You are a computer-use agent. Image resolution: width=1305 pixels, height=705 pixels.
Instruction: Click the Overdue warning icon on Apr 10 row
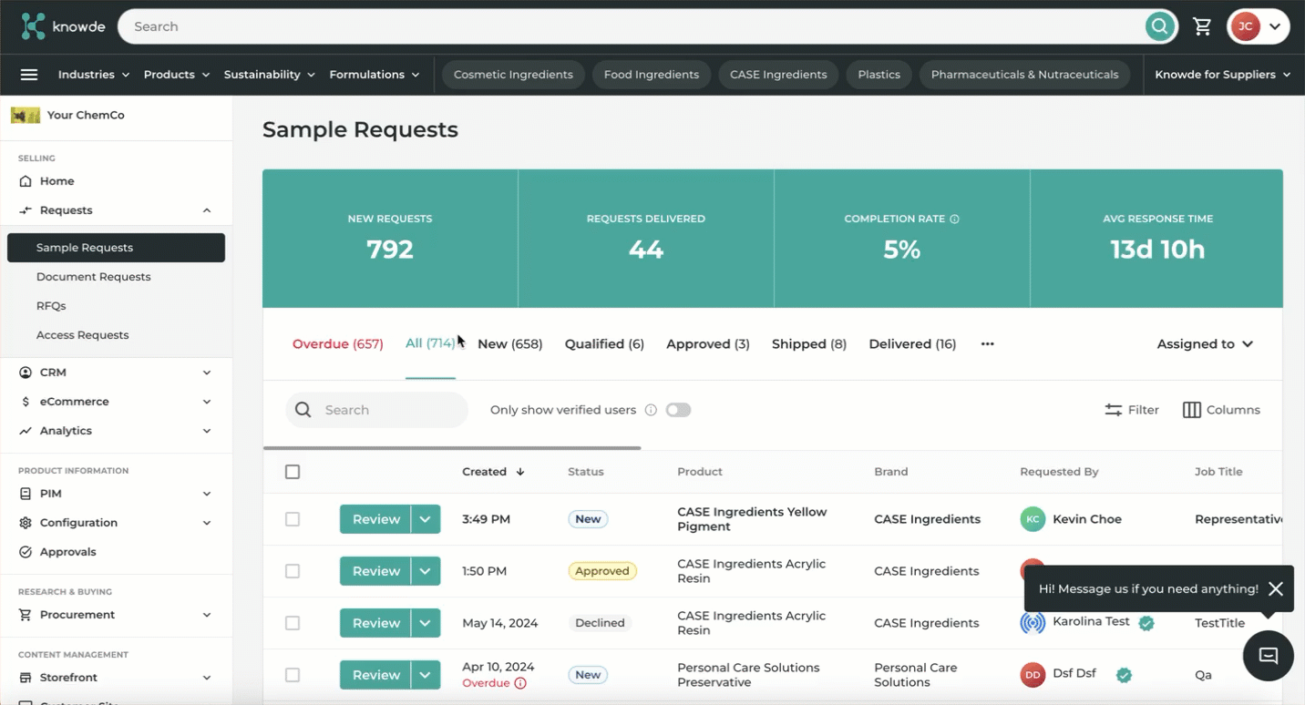click(520, 683)
